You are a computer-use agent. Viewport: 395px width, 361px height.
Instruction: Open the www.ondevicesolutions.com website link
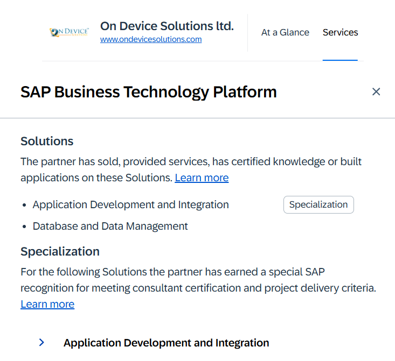(x=151, y=39)
